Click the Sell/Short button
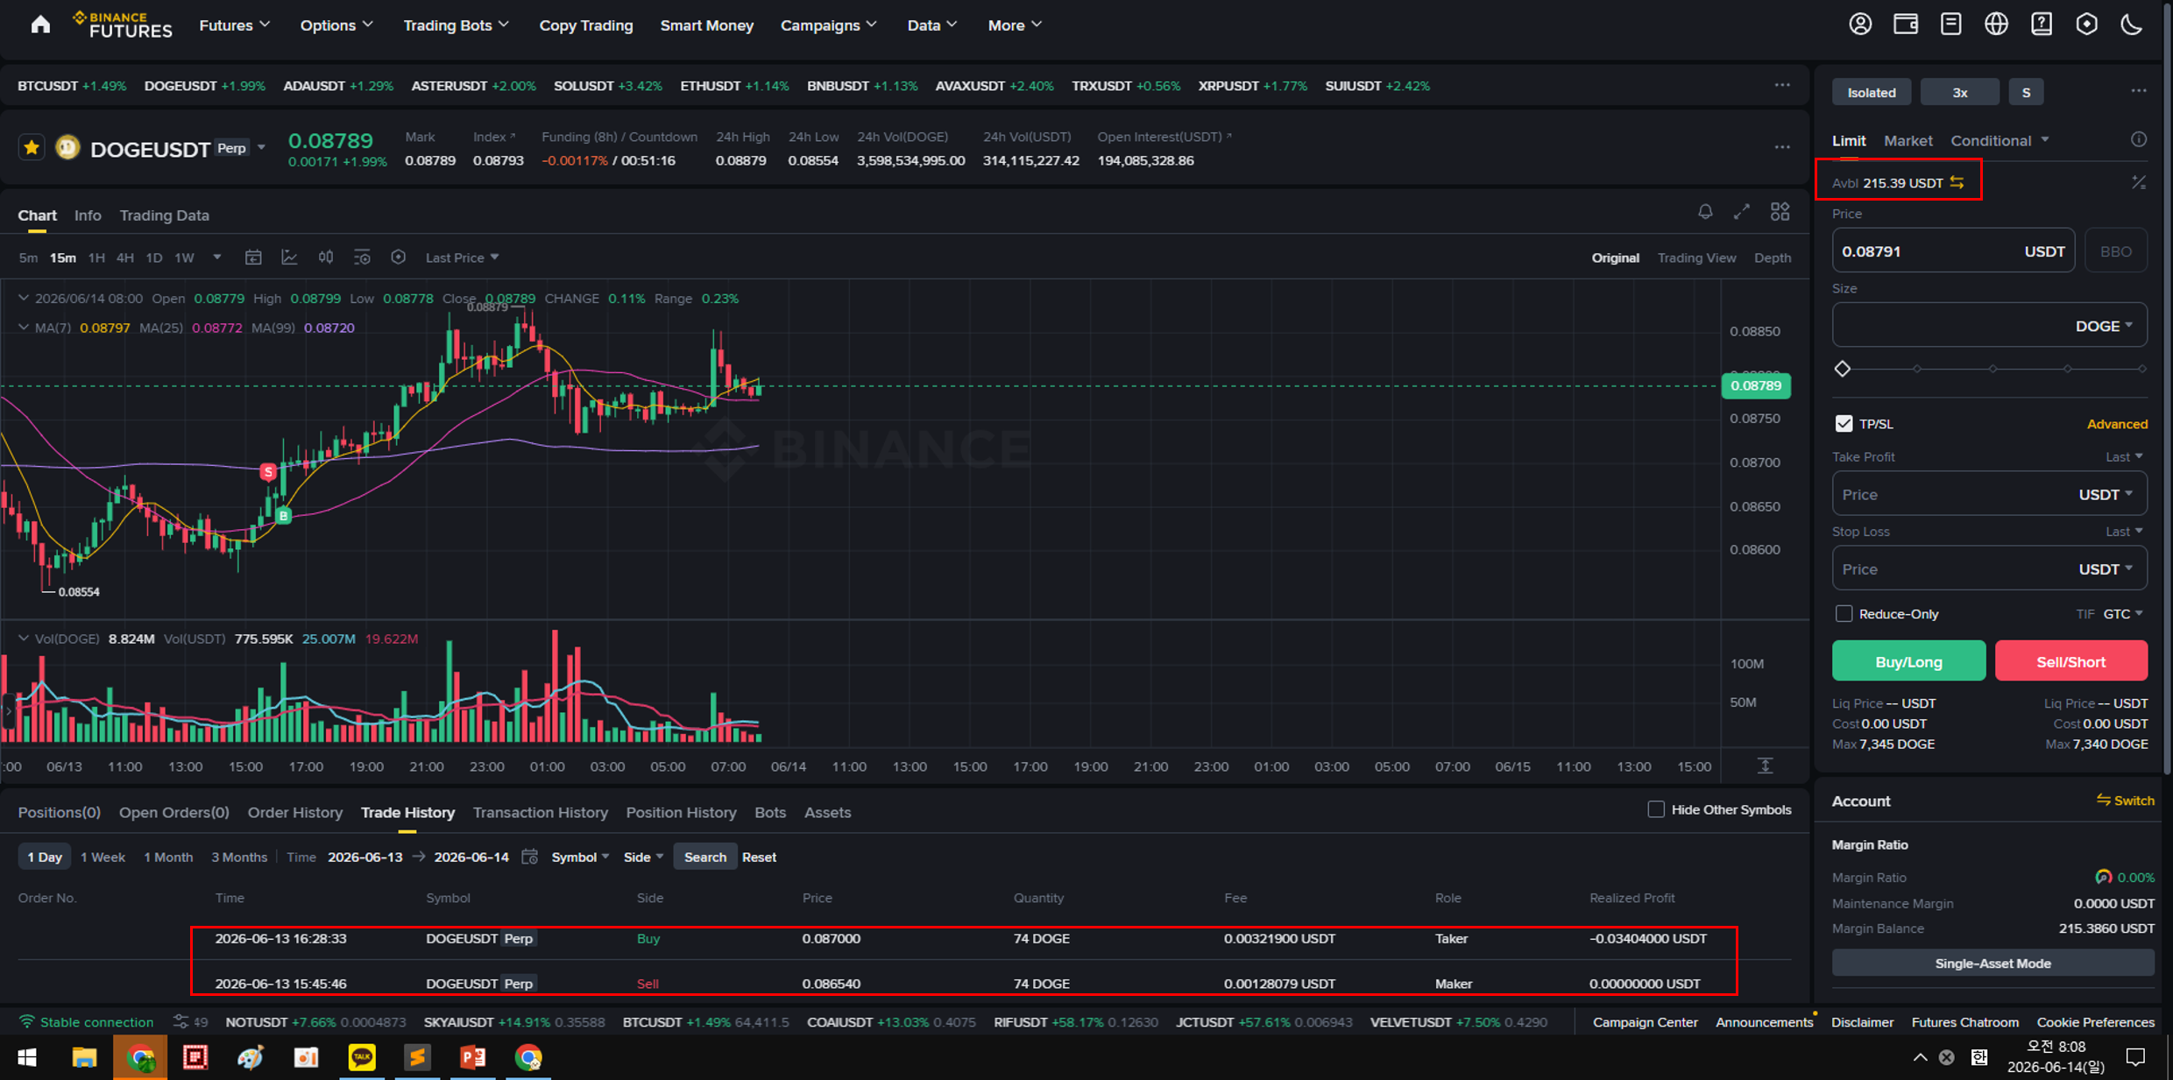 2071,661
